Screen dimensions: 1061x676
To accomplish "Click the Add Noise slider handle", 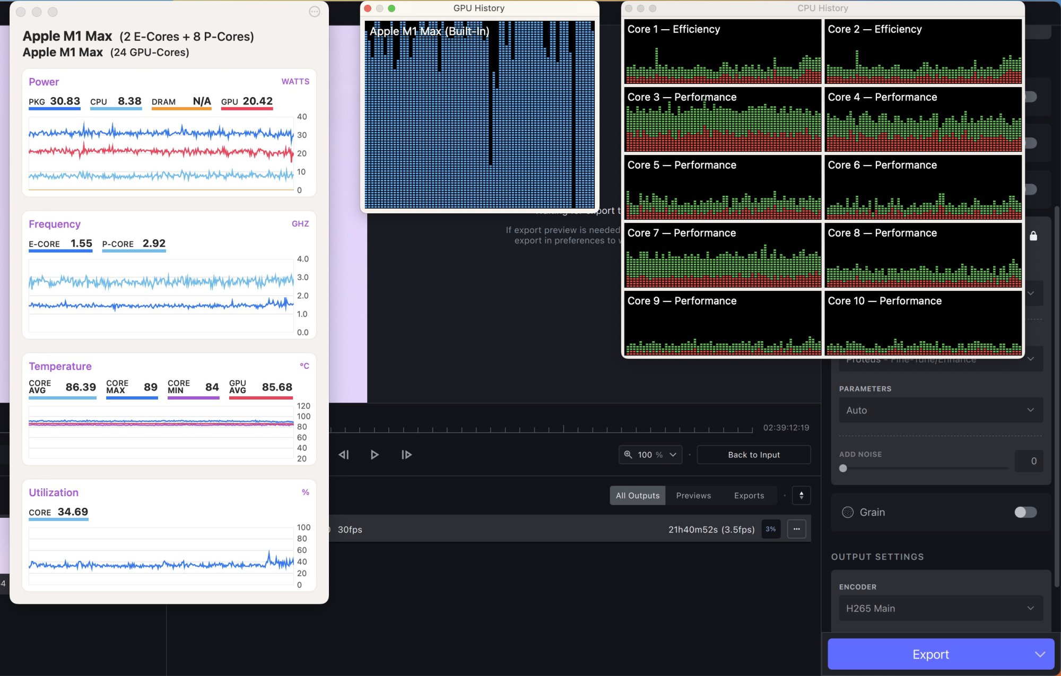I will tap(843, 468).
